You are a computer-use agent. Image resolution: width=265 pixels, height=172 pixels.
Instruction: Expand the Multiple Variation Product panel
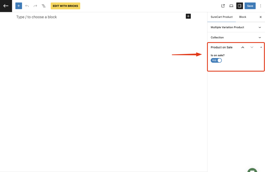click(x=260, y=27)
